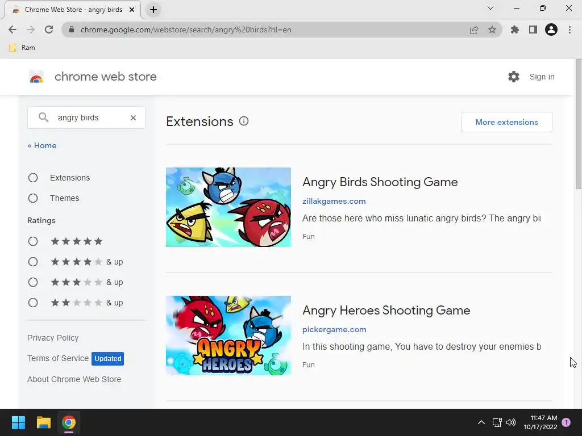582x436 pixels.
Task: Open a new browser tab
Action: pos(153,10)
